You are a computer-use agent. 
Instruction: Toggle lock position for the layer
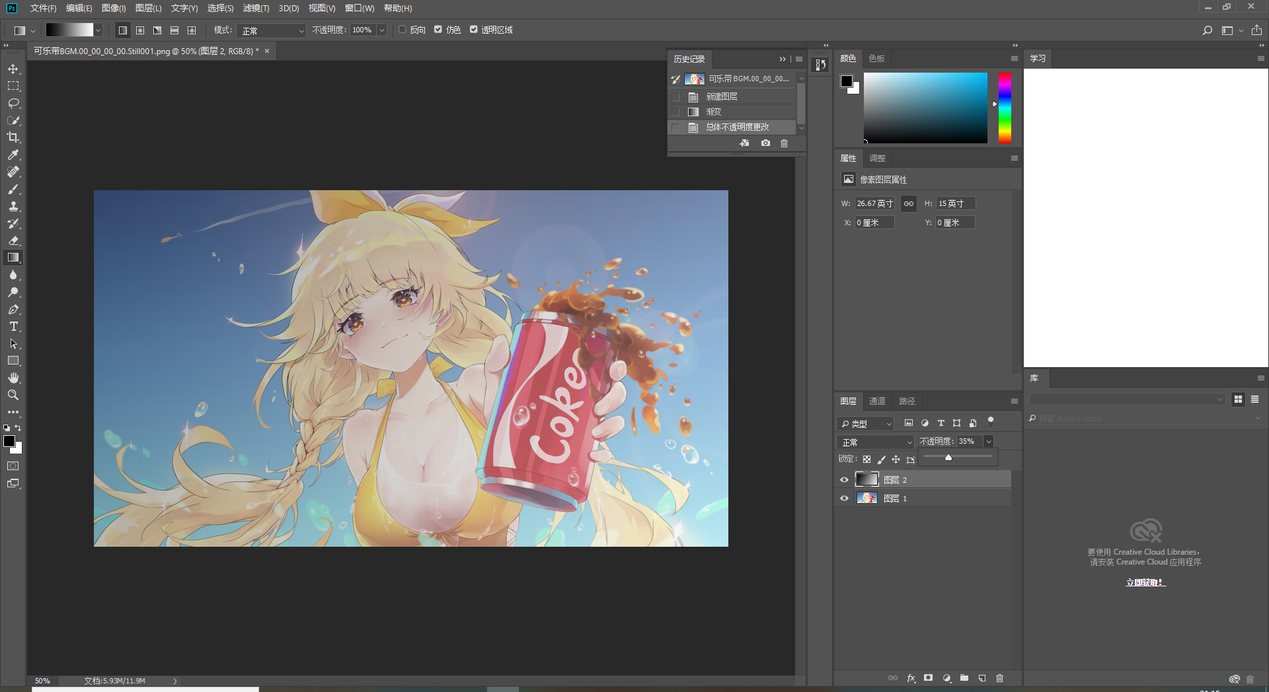(896, 460)
